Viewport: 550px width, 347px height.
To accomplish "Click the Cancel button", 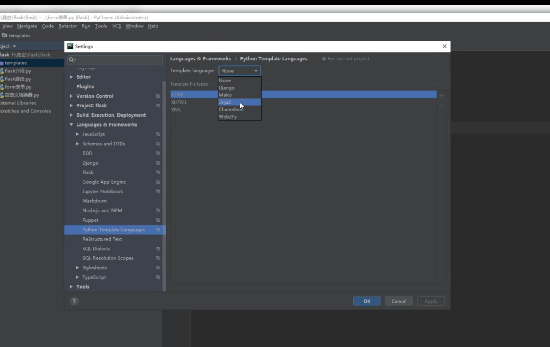I will (x=399, y=301).
